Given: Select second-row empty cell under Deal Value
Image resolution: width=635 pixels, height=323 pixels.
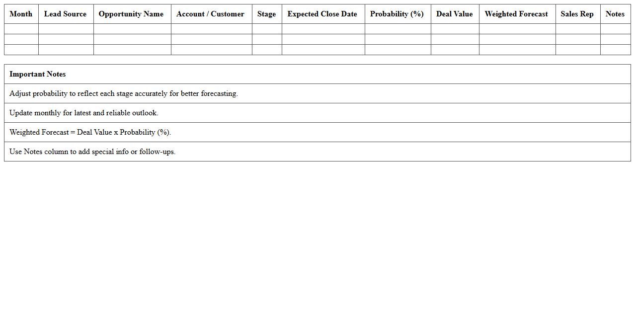Looking at the screenshot, I should [455, 39].
